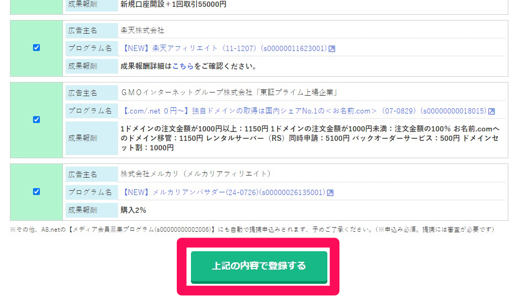Click 広告主名 label in the 楽天 row
This screenshot has height=298, width=522.
pos(82,30)
